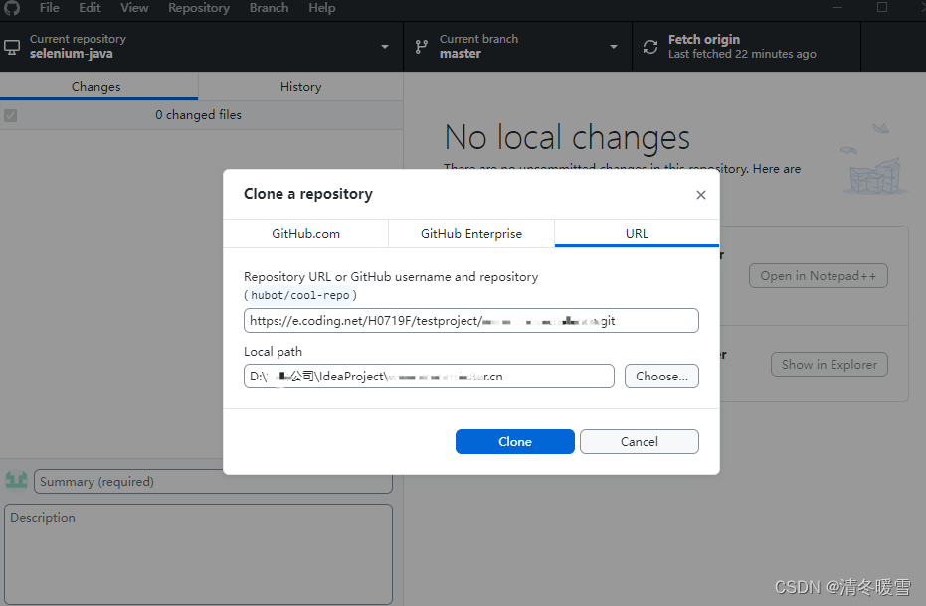Click the Choose... button for local path

(x=661, y=376)
